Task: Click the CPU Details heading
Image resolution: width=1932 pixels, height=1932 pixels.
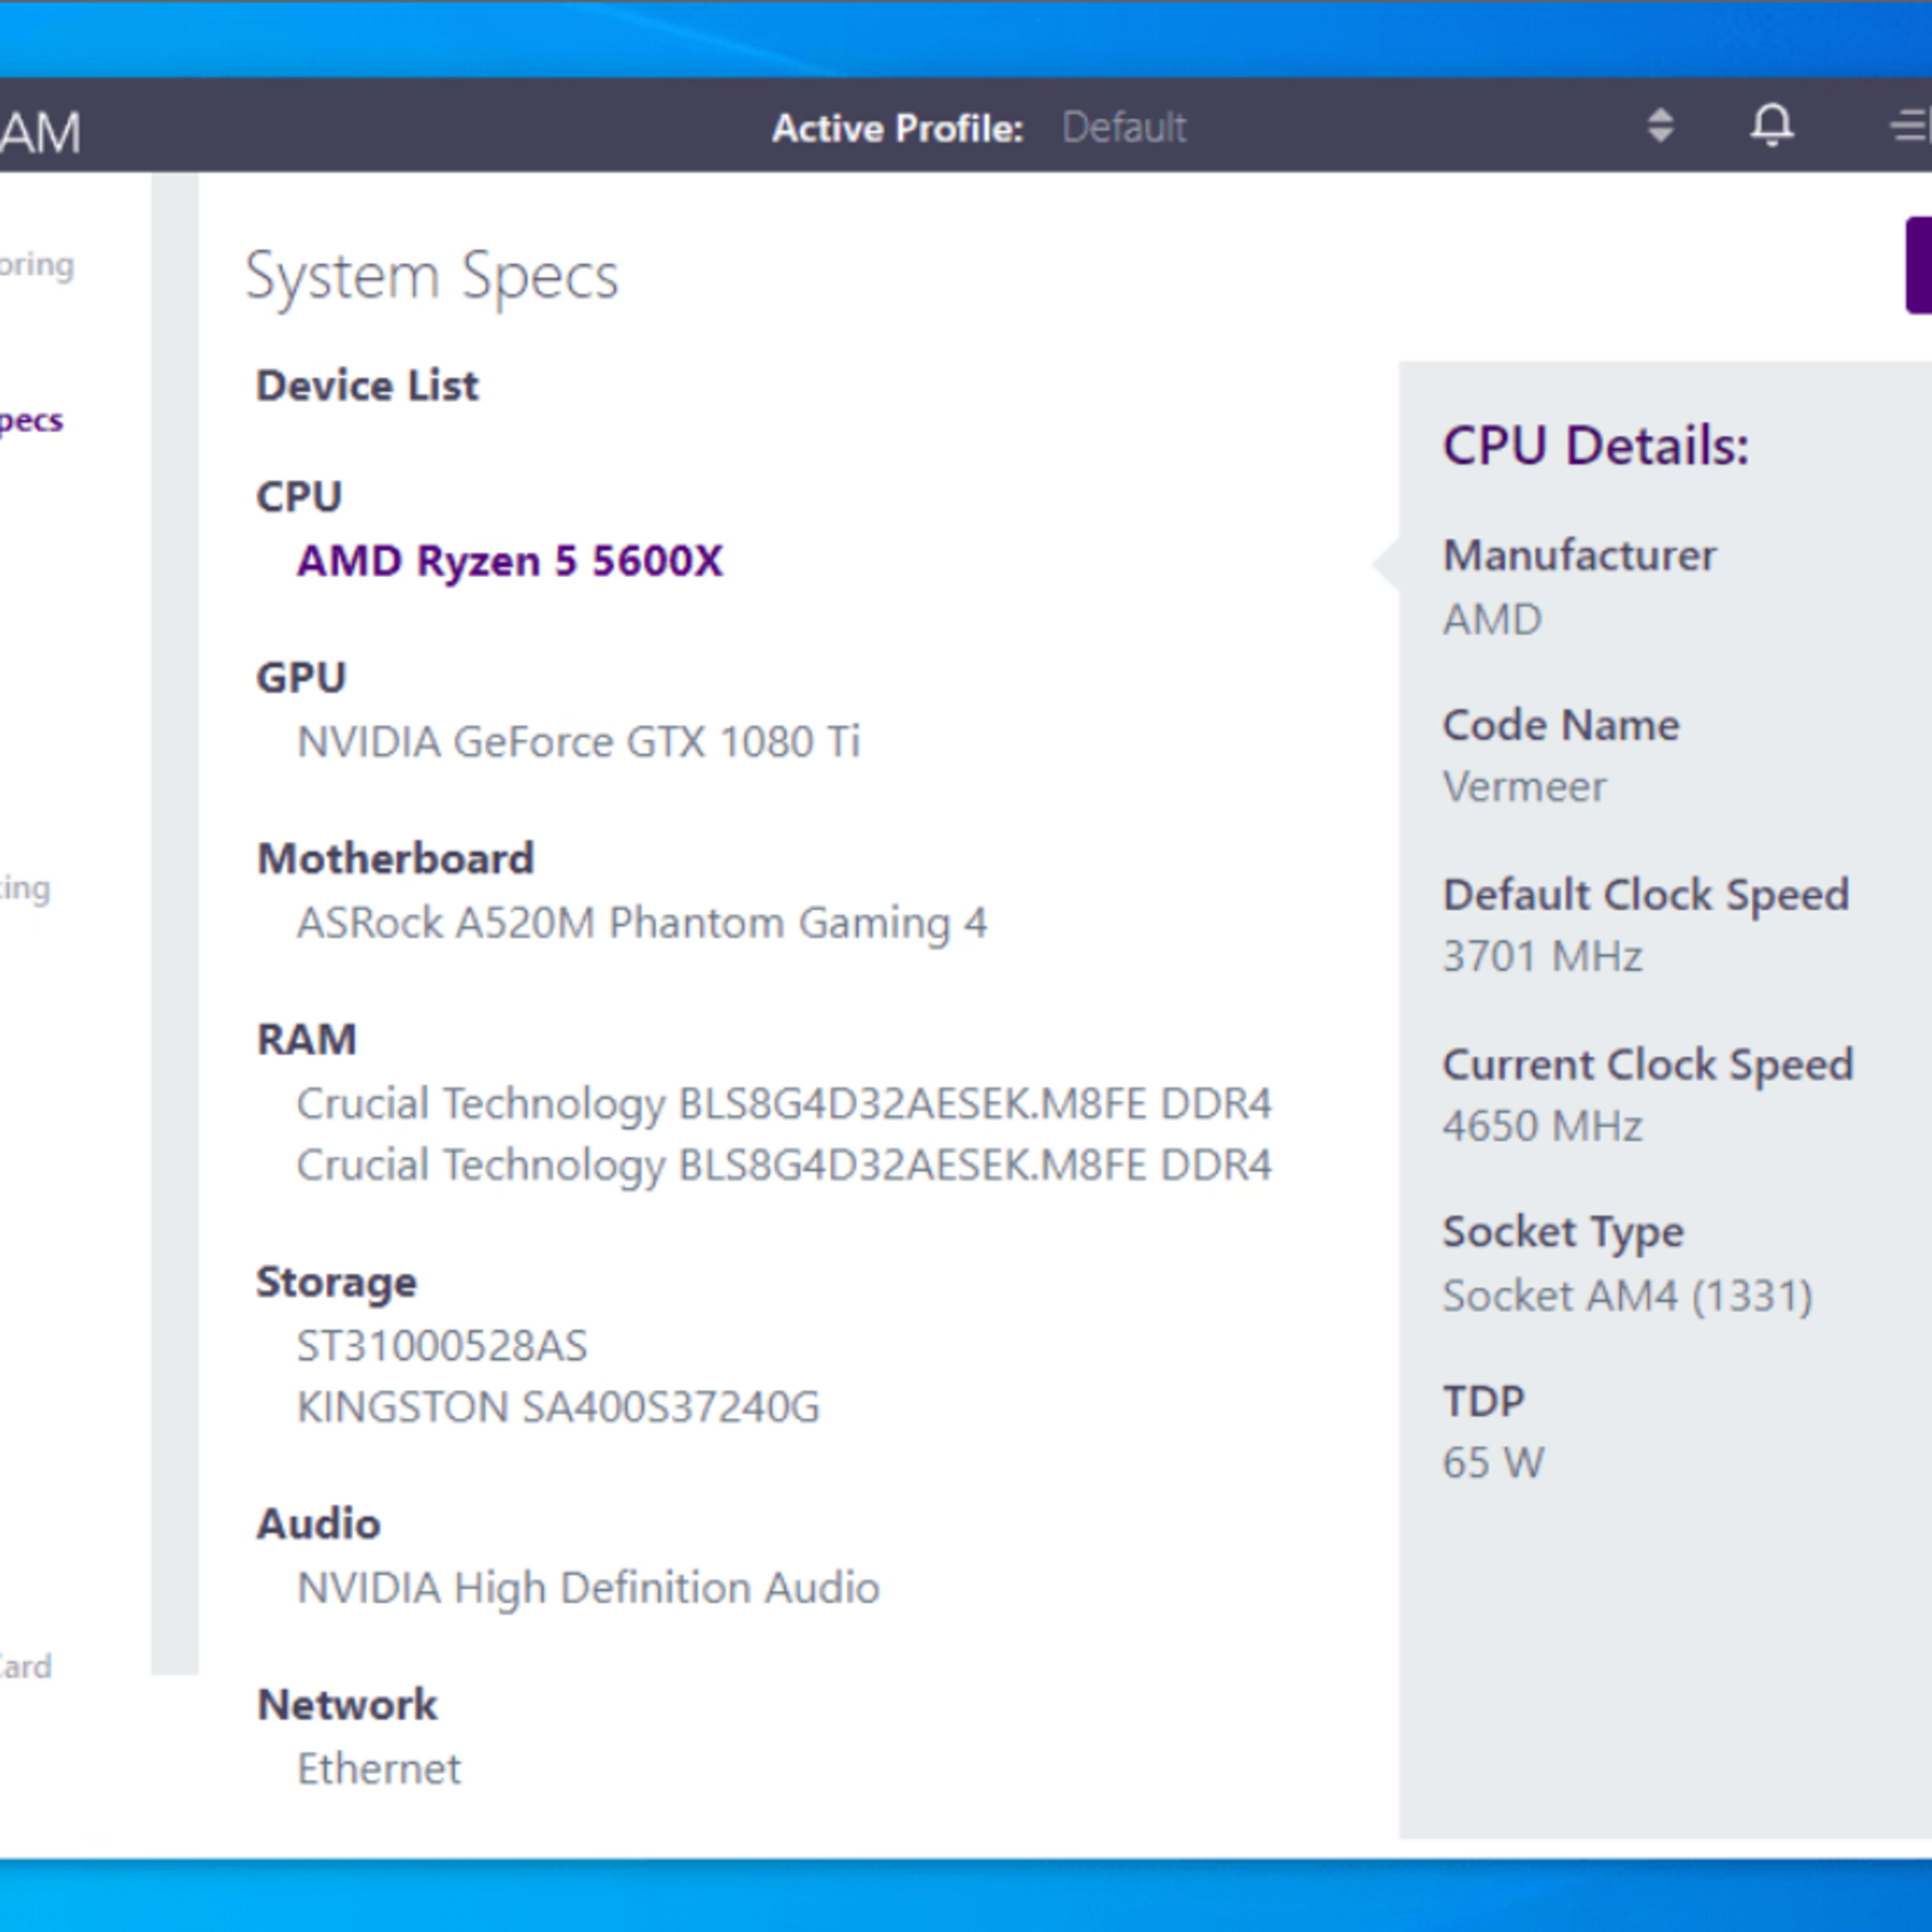Action: click(1595, 446)
